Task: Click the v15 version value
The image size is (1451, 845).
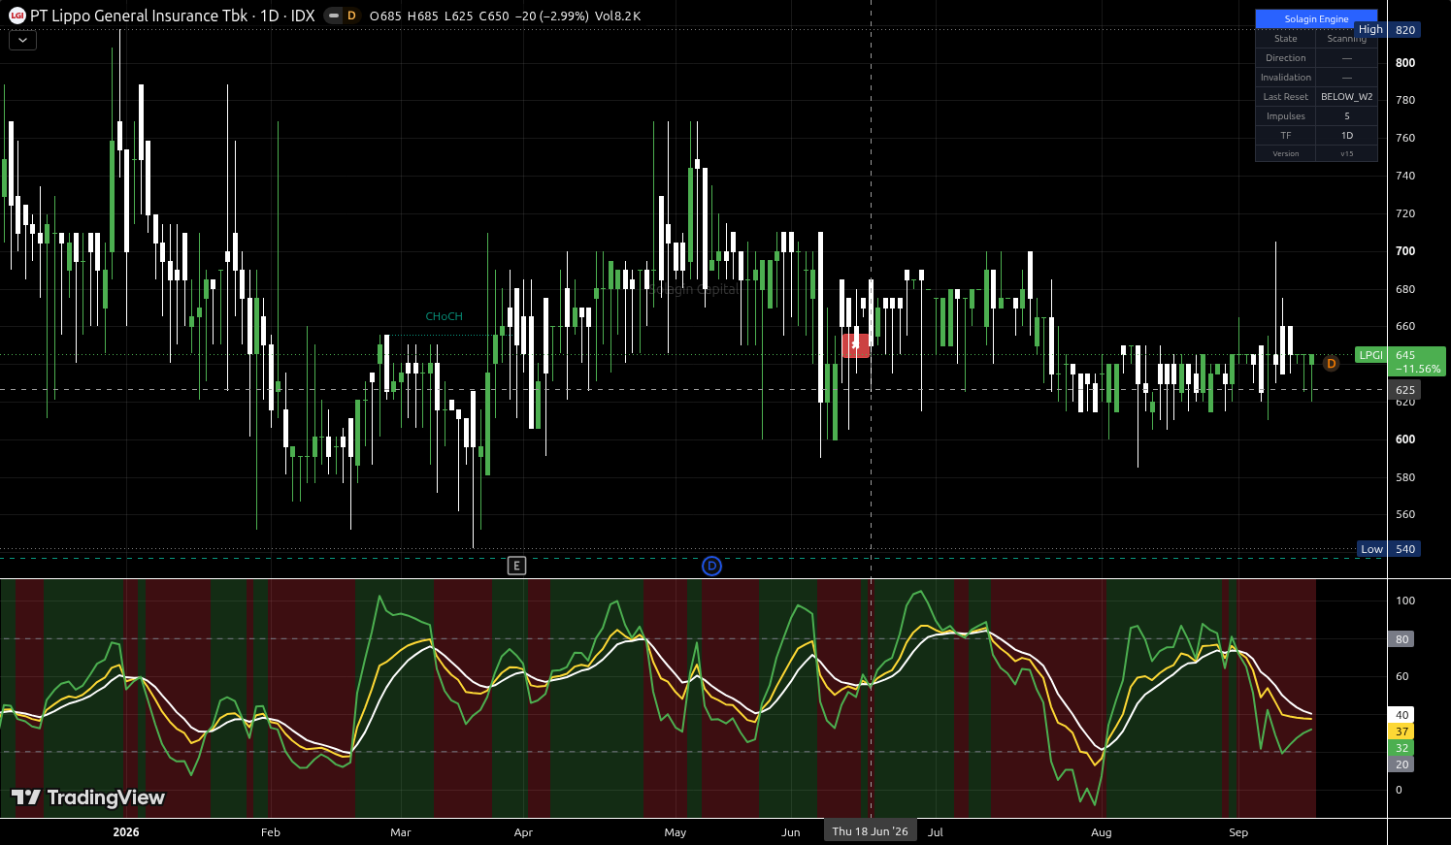Action: pyautogui.click(x=1346, y=153)
